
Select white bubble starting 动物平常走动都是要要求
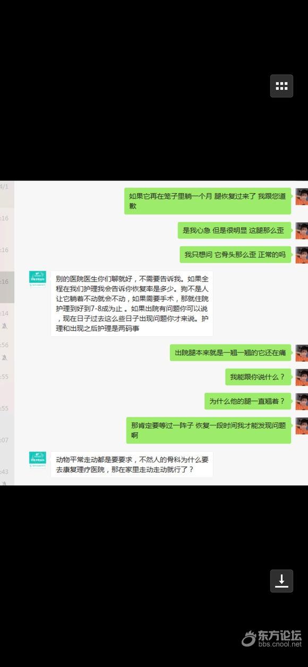(132, 464)
